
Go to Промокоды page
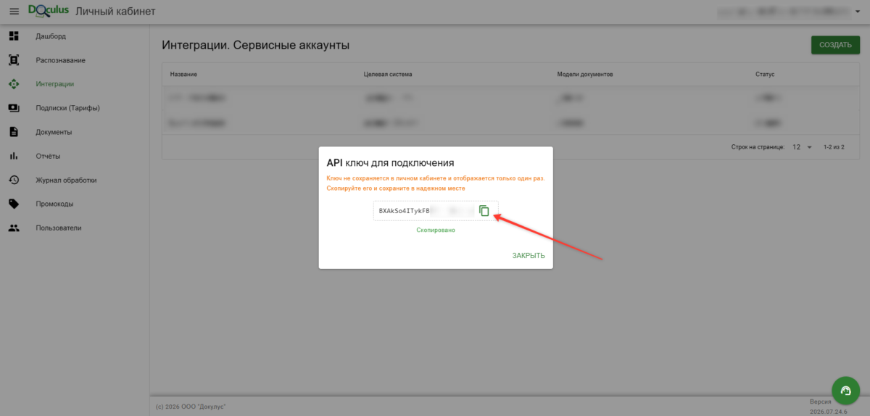(54, 204)
